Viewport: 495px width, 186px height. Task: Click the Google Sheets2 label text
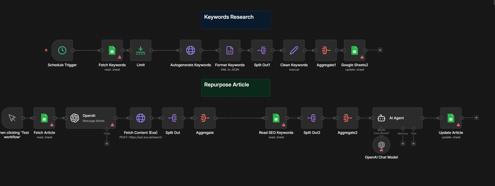pyautogui.click(x=355, y=65)
